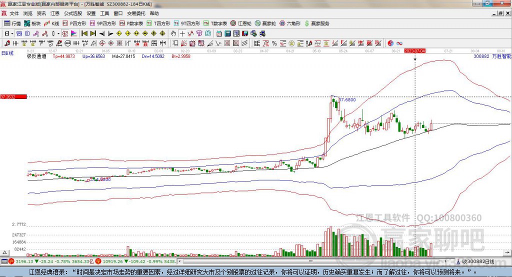Click the 收300882日线 status entry
512x277 pixels.
tap(475, 261)
